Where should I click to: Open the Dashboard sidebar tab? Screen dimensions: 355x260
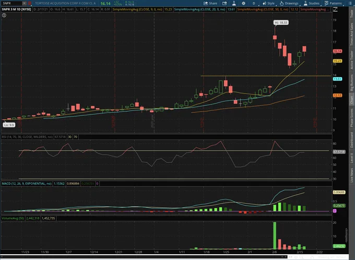(x=351, y=140)
